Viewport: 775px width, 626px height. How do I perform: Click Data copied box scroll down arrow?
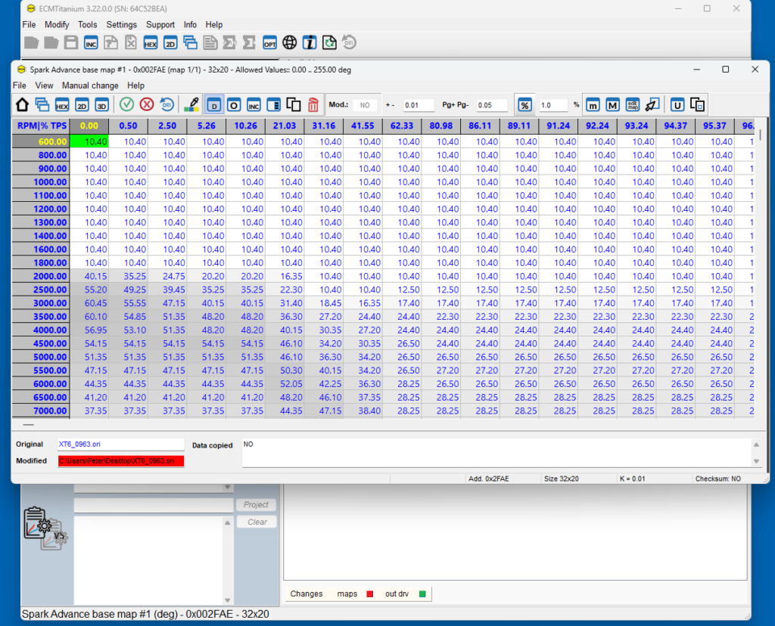click(756, 461)
